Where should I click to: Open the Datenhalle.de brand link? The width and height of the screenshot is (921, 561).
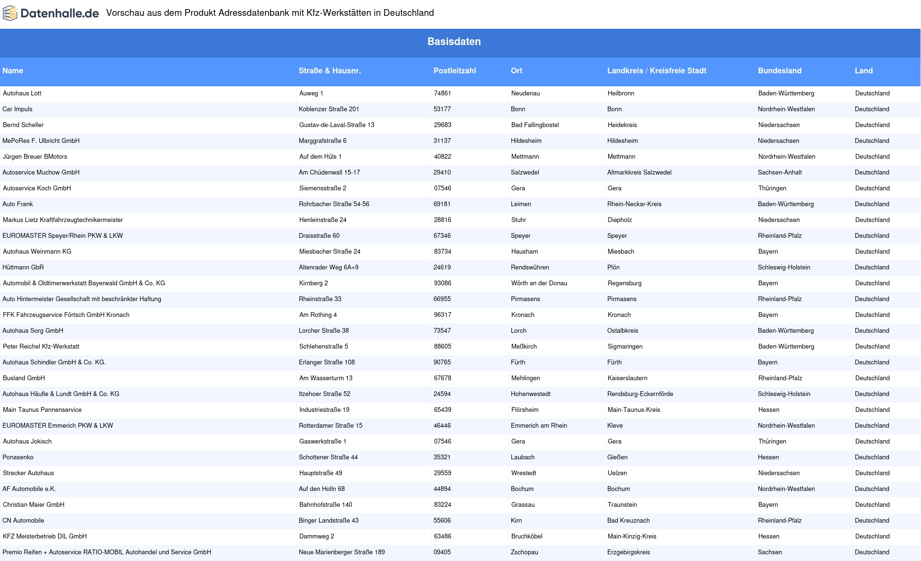[x=59, y=13]
